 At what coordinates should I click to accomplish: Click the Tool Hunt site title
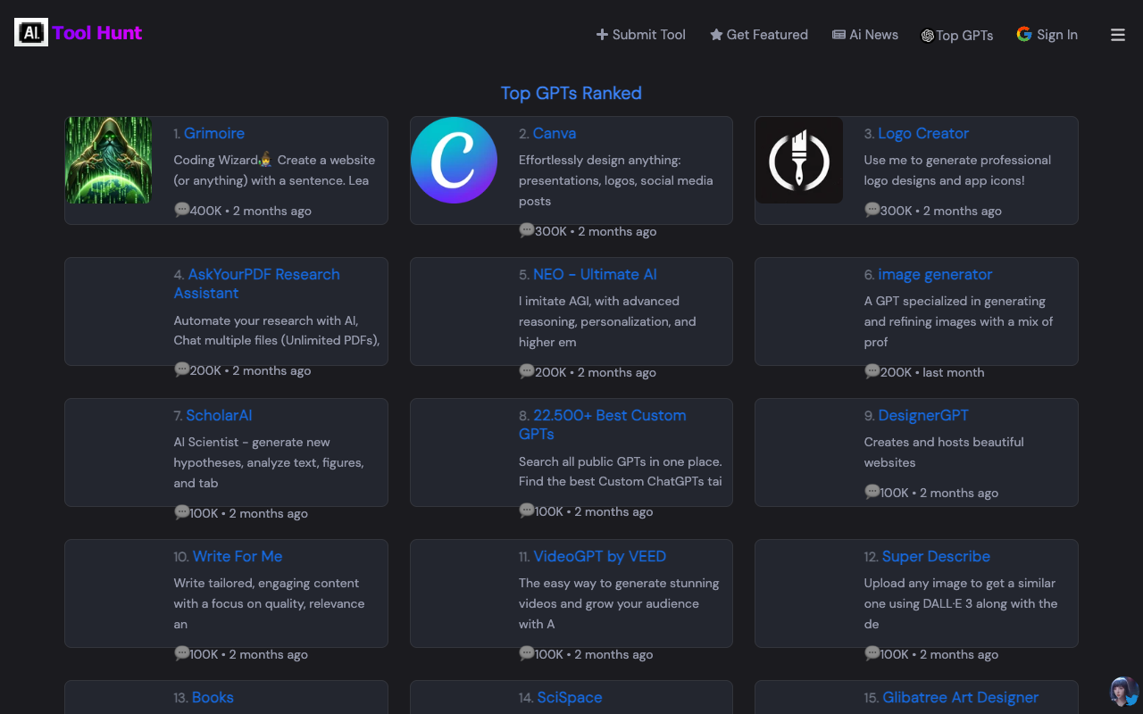tap(97, 33)
